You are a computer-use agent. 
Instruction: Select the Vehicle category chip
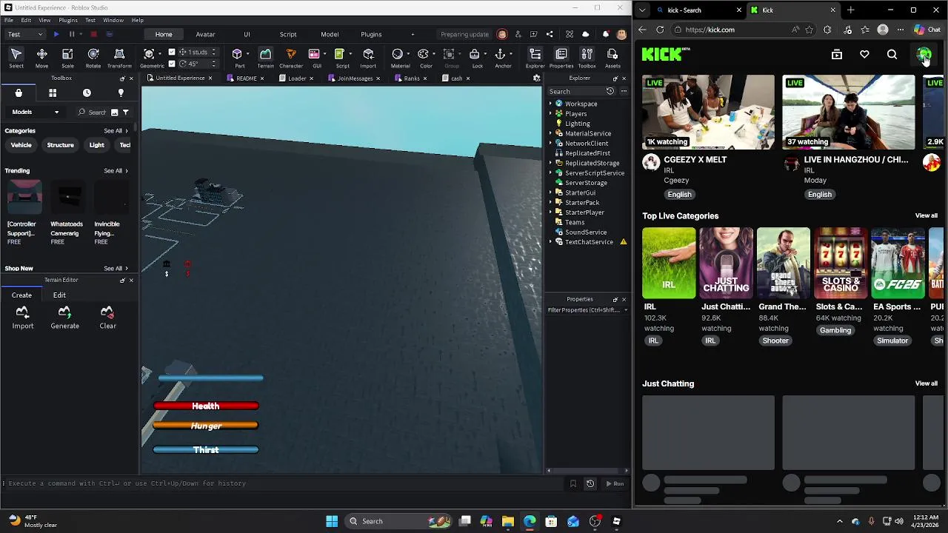point(21,145)
